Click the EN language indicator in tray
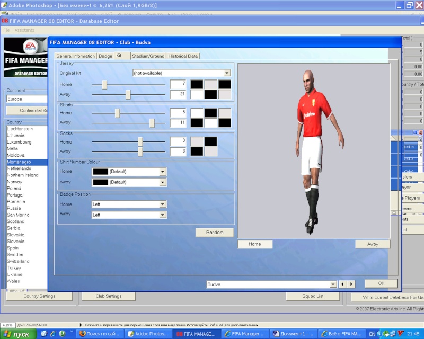 (372, 334)
